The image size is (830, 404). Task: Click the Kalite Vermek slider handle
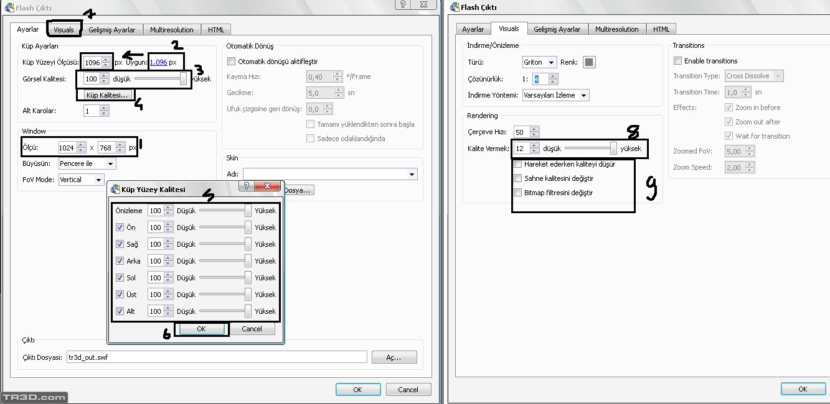point(613,149)
